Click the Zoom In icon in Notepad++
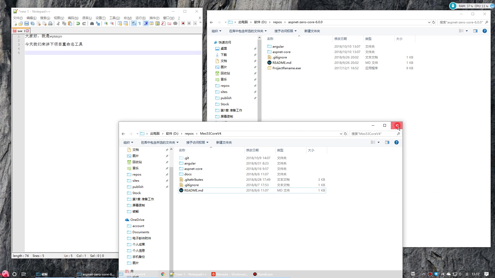Viewport: 495px width, 278px height. 106,23
